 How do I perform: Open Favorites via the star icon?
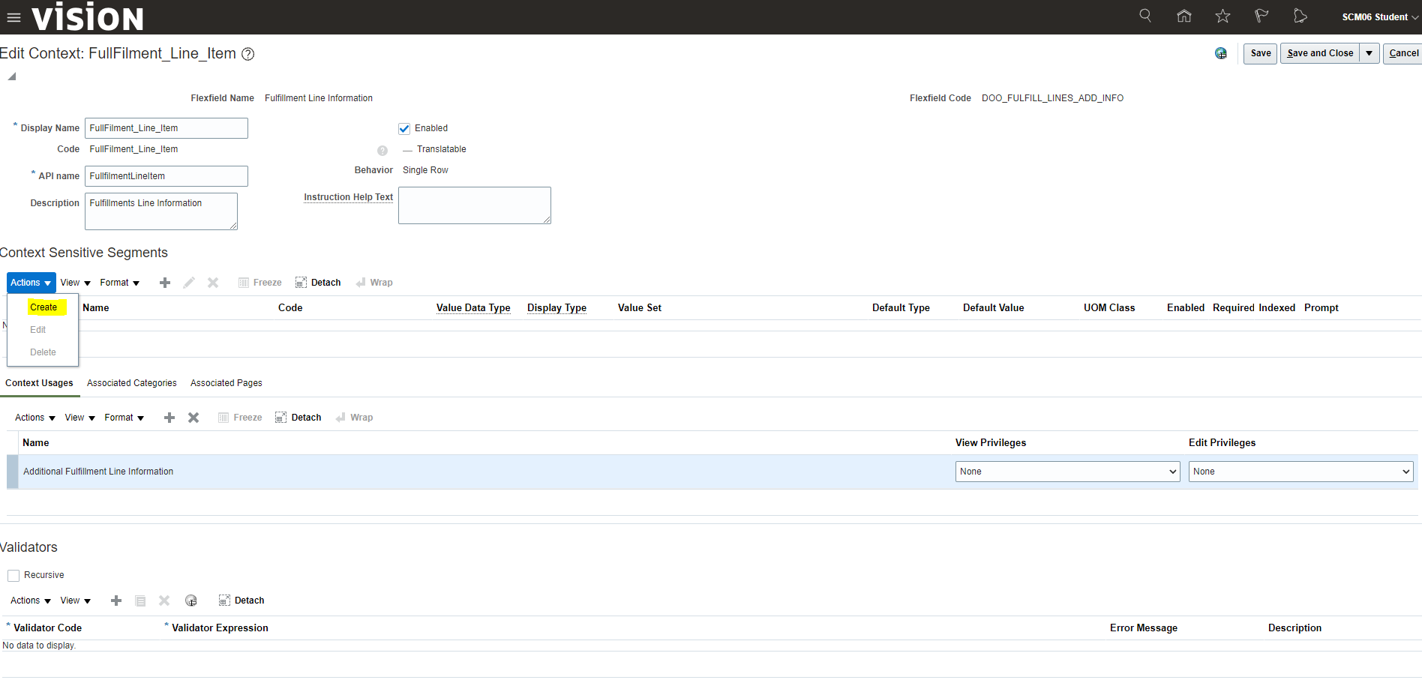coord(1222,16)
